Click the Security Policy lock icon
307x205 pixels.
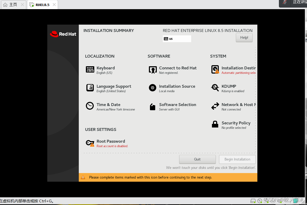tap(215, 124)
